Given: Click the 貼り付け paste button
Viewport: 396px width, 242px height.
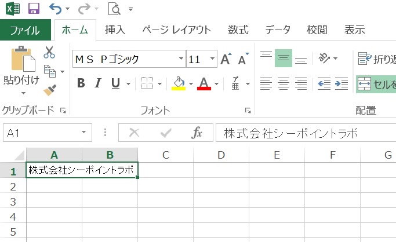Looking at the screenshot, I should pyautogui.click(x=22, y=68).
